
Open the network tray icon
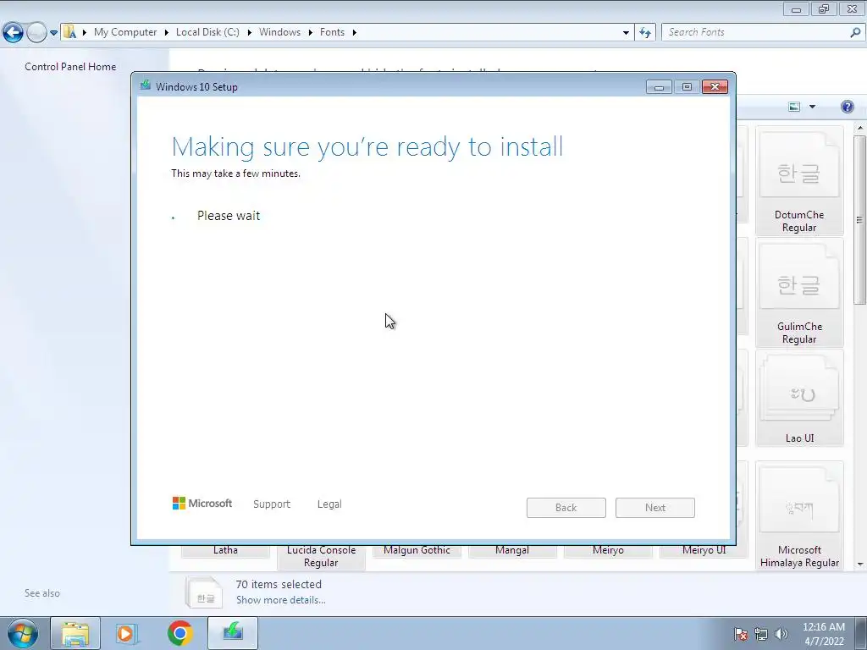coord(761,634)
